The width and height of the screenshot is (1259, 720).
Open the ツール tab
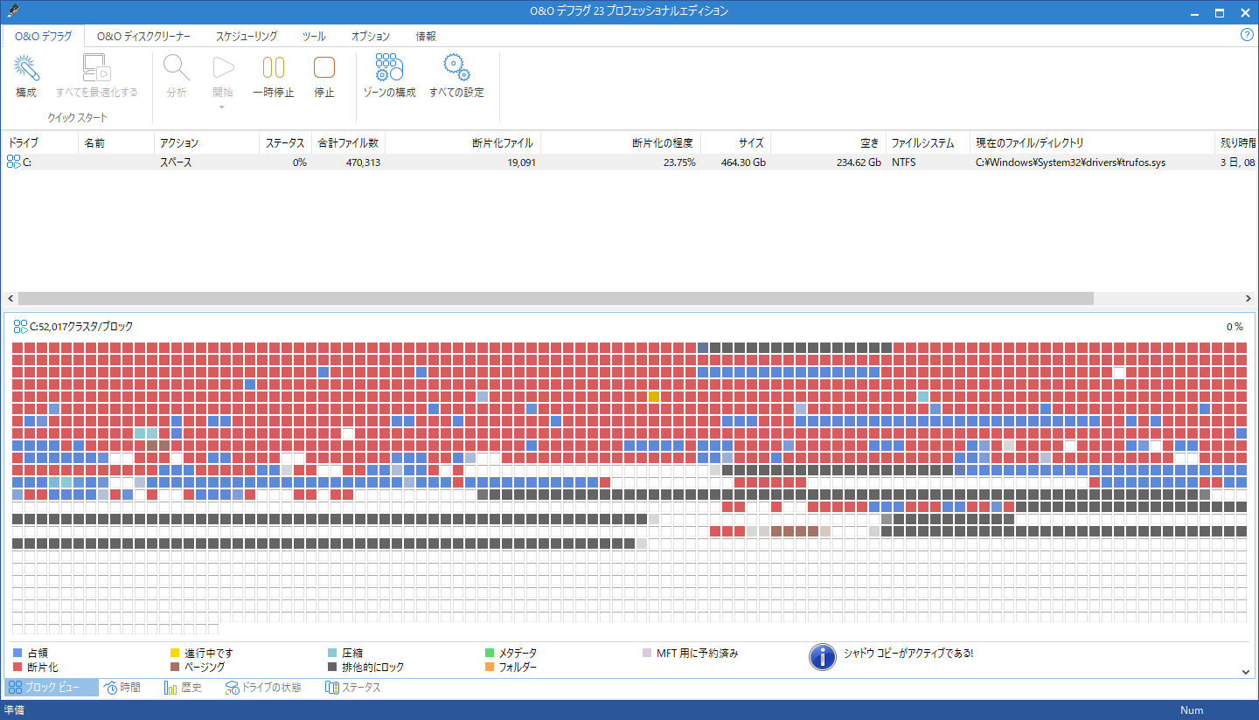[x=314, y=37]
